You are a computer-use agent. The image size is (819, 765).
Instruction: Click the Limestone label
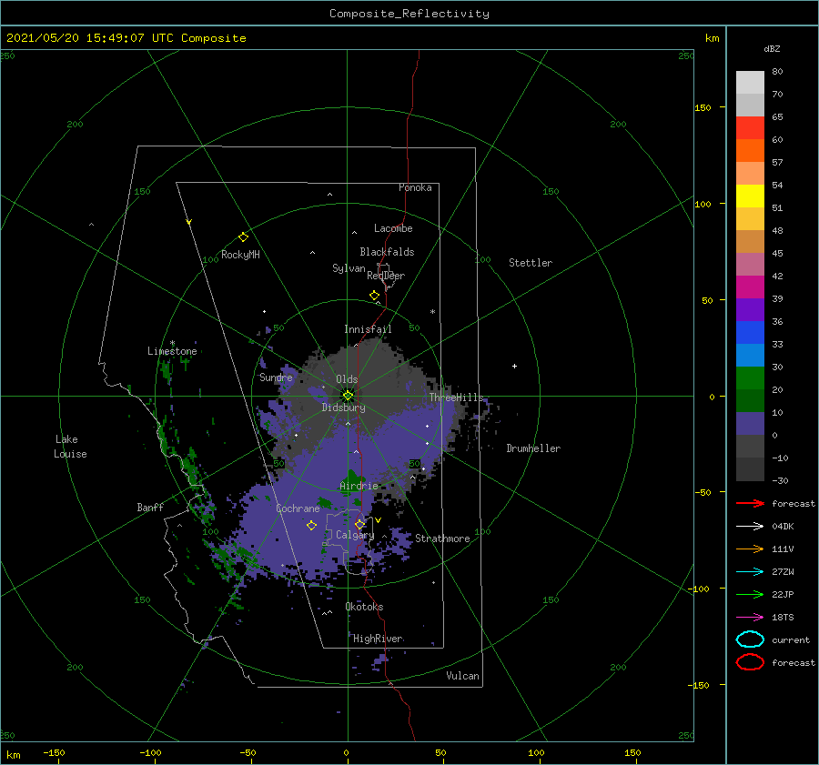point(172,351)
